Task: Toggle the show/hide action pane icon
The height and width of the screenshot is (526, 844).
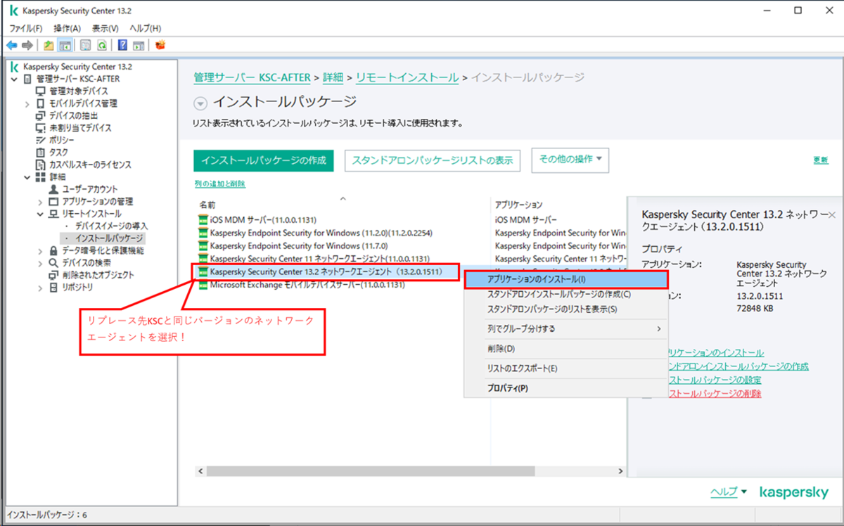Action: (x=139, y=45)
